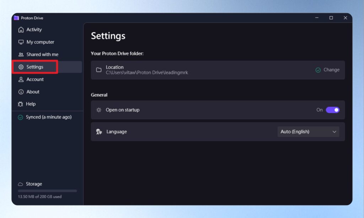Click the Settings page heading

point(108,36)
